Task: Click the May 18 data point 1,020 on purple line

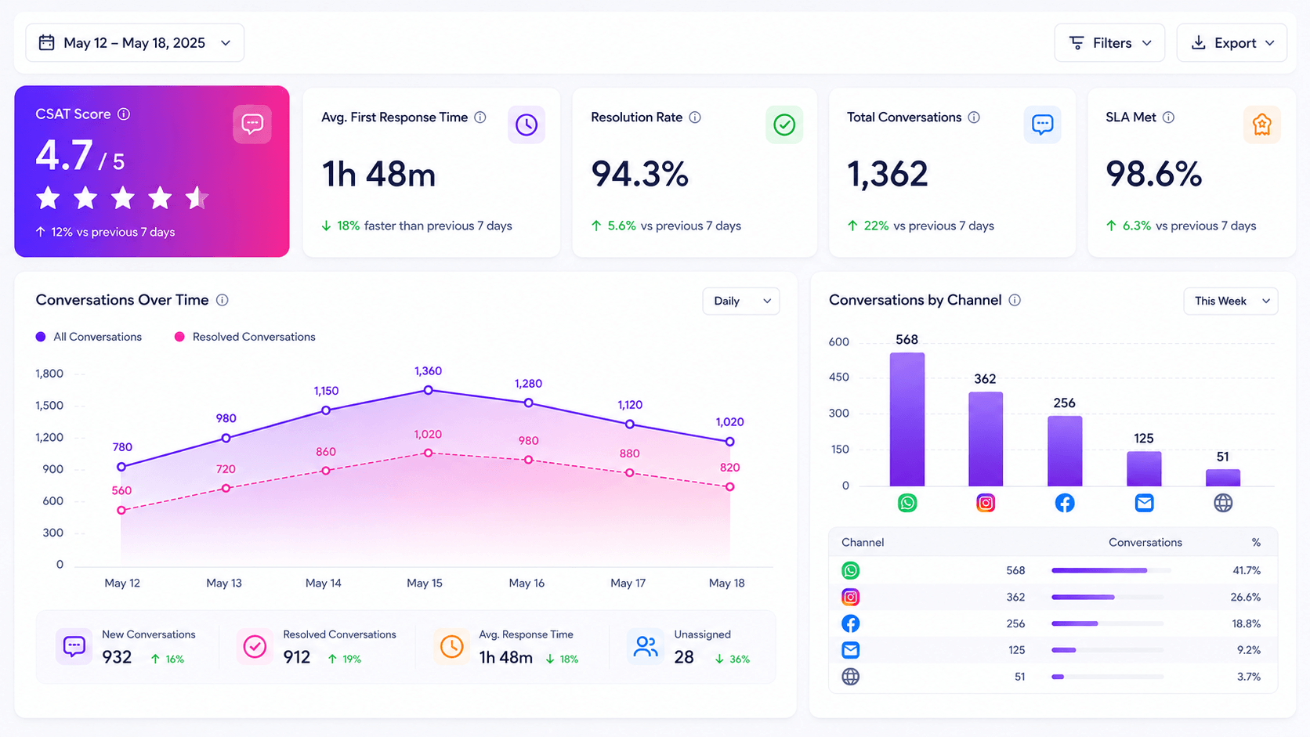Action: [729, 442]
